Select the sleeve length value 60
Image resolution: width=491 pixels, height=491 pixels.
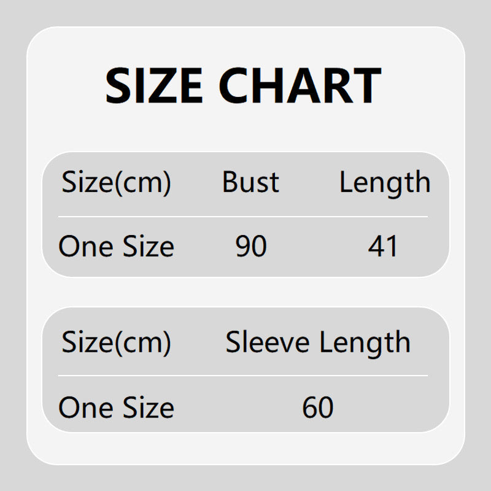[x=318, y=408]
